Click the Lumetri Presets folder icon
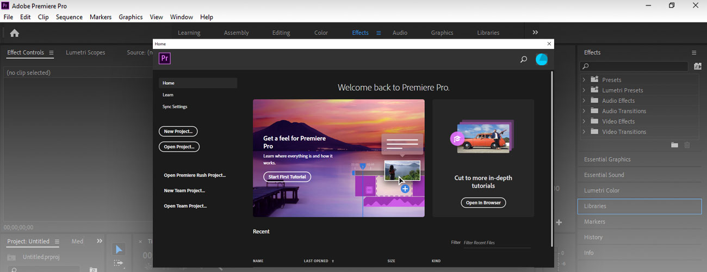Screen dimensions: 707x272 (594, 90)
